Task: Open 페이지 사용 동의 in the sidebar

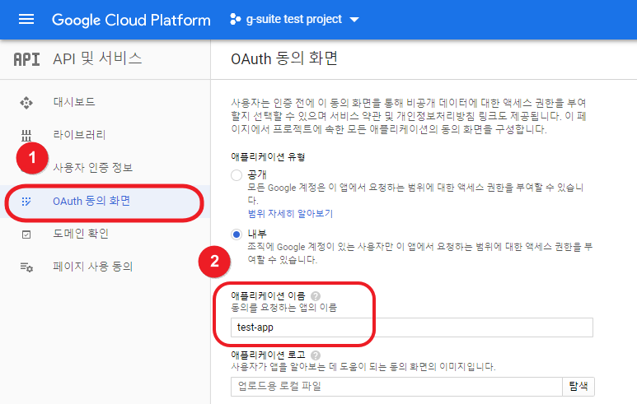Action: [x=93, y=267]
